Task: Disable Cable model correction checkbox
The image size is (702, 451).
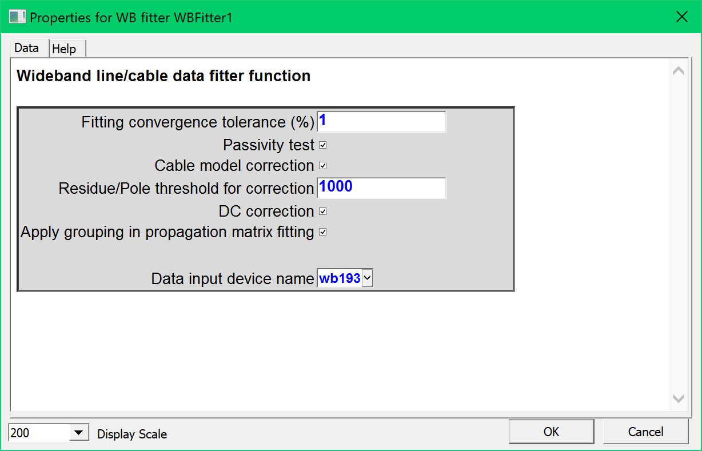Action: (x=322, y=166)
